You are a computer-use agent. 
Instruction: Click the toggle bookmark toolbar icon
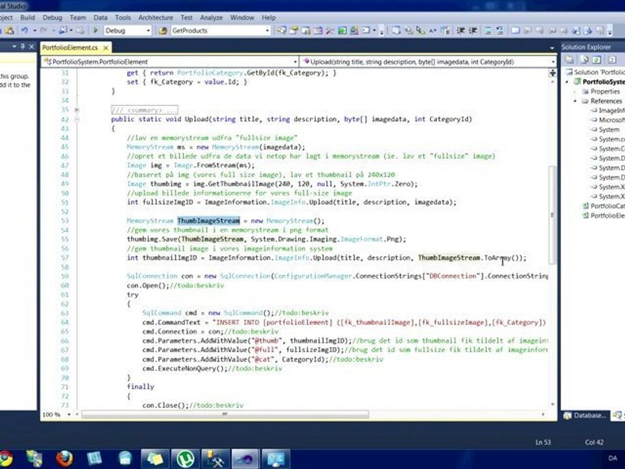click(x=515, y=31)
